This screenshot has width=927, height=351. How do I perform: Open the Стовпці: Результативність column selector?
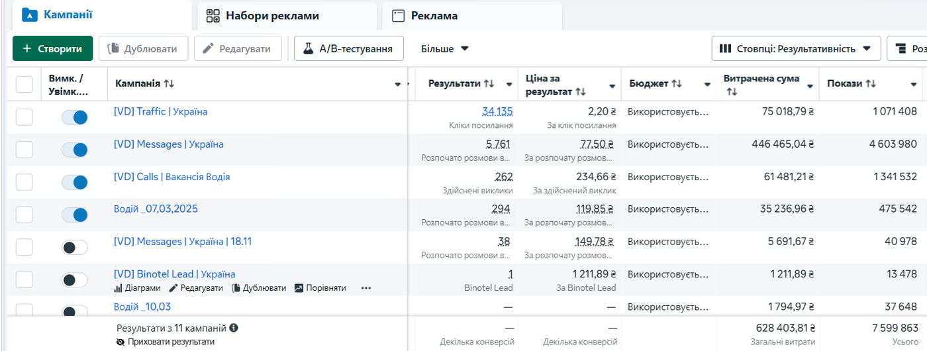[x=797, y=48]
